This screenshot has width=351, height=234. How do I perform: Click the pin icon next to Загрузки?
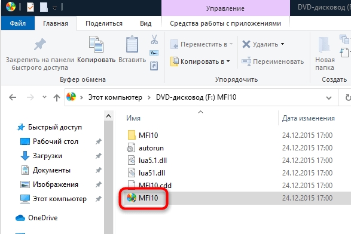pyautogui.click(x=99, y=156)
